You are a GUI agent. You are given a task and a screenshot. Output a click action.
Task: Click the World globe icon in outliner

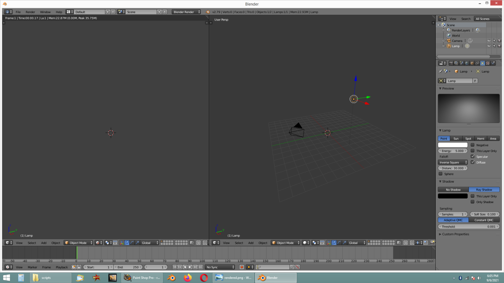(449, 36)
